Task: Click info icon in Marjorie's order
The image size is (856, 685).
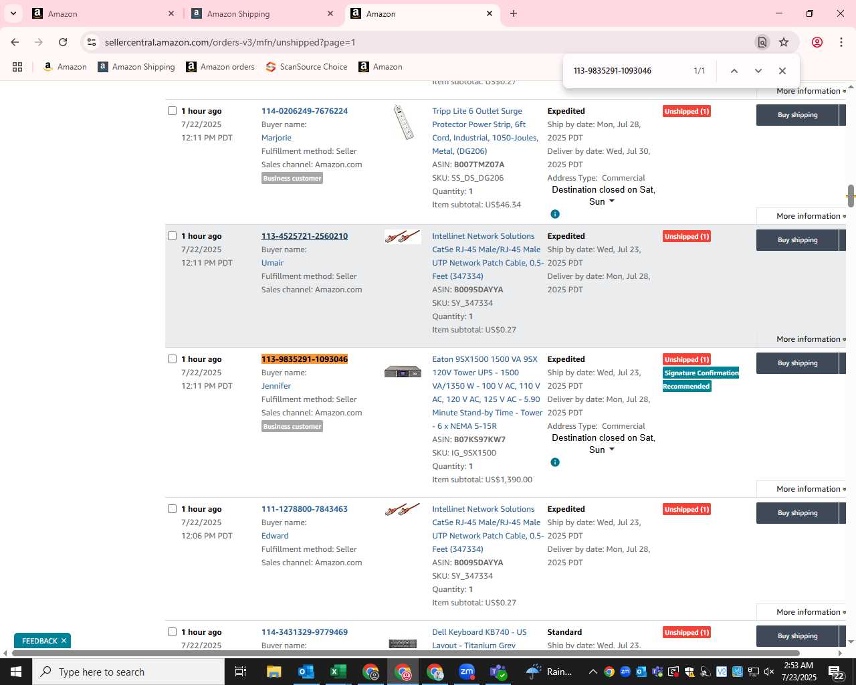Action: click(x=555, y=214)
